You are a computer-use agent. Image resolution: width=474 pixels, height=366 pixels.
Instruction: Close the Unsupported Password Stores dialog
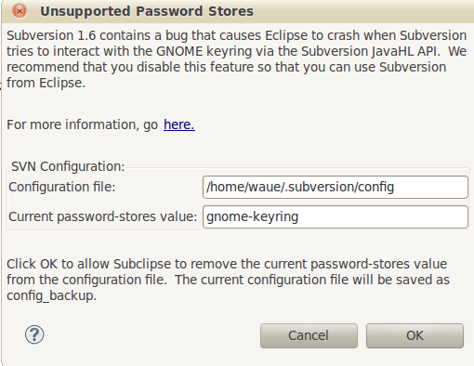[x=20, y=11]
